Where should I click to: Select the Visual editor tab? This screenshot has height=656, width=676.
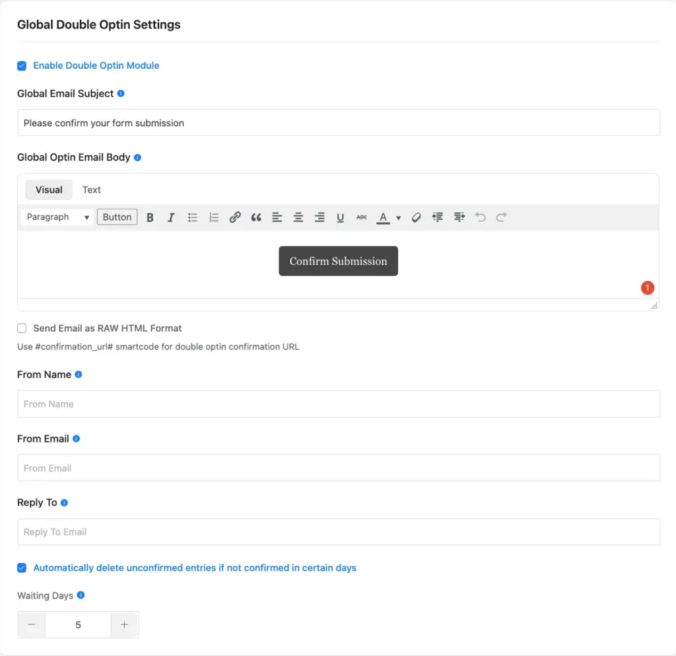49,190
